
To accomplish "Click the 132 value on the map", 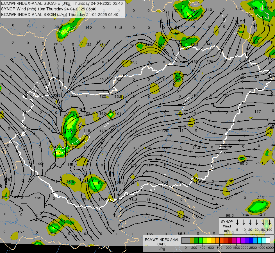I will [x=88, y=45].
